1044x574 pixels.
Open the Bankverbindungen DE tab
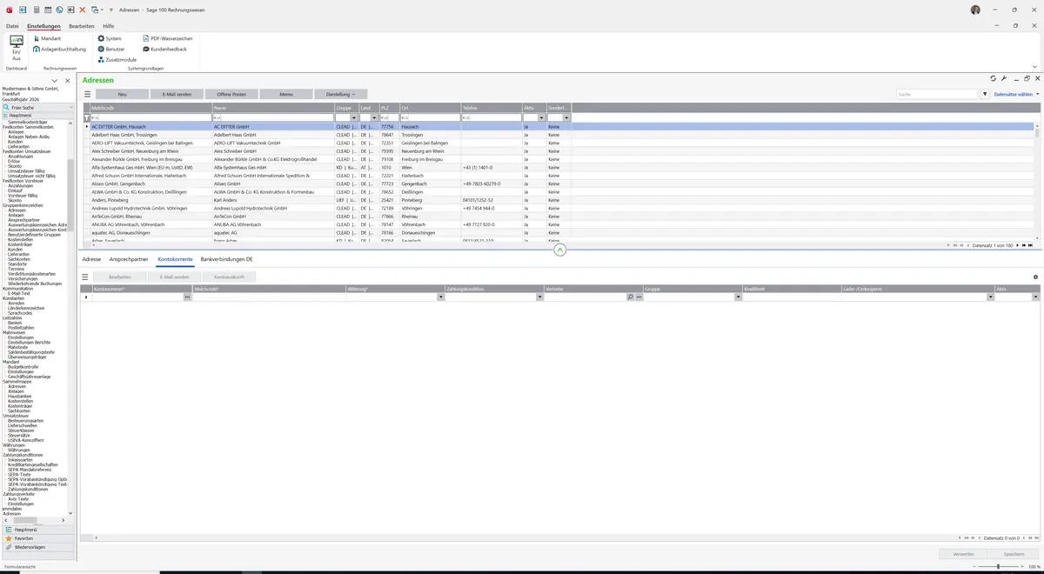tap(226, 259)
